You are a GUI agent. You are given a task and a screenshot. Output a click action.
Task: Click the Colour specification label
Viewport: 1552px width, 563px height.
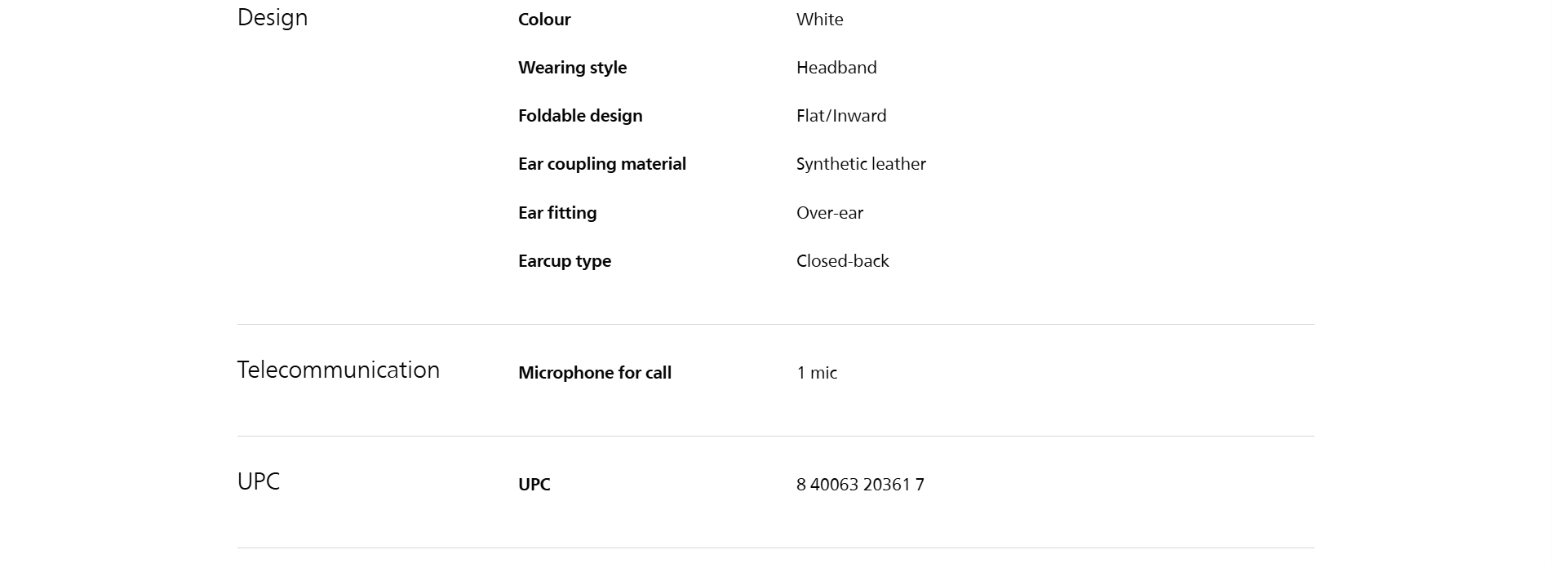544,20
